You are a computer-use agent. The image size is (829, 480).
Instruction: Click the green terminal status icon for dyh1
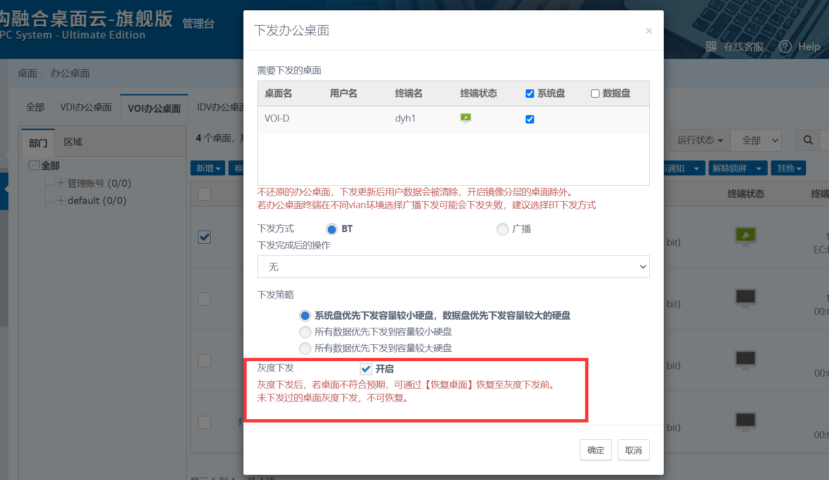[465, 118]
